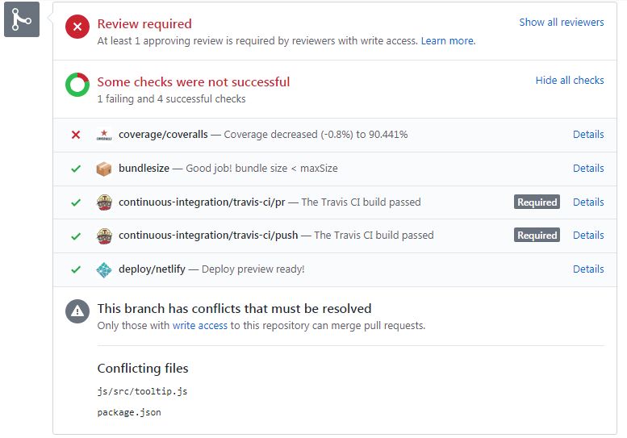Open Details for the travis-ci/pr build
This screenshot has width=627, height=438.
tap(588, 202)
